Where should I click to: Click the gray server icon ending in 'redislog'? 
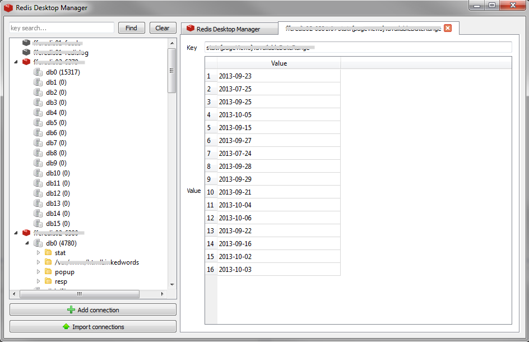coord(26,52)
